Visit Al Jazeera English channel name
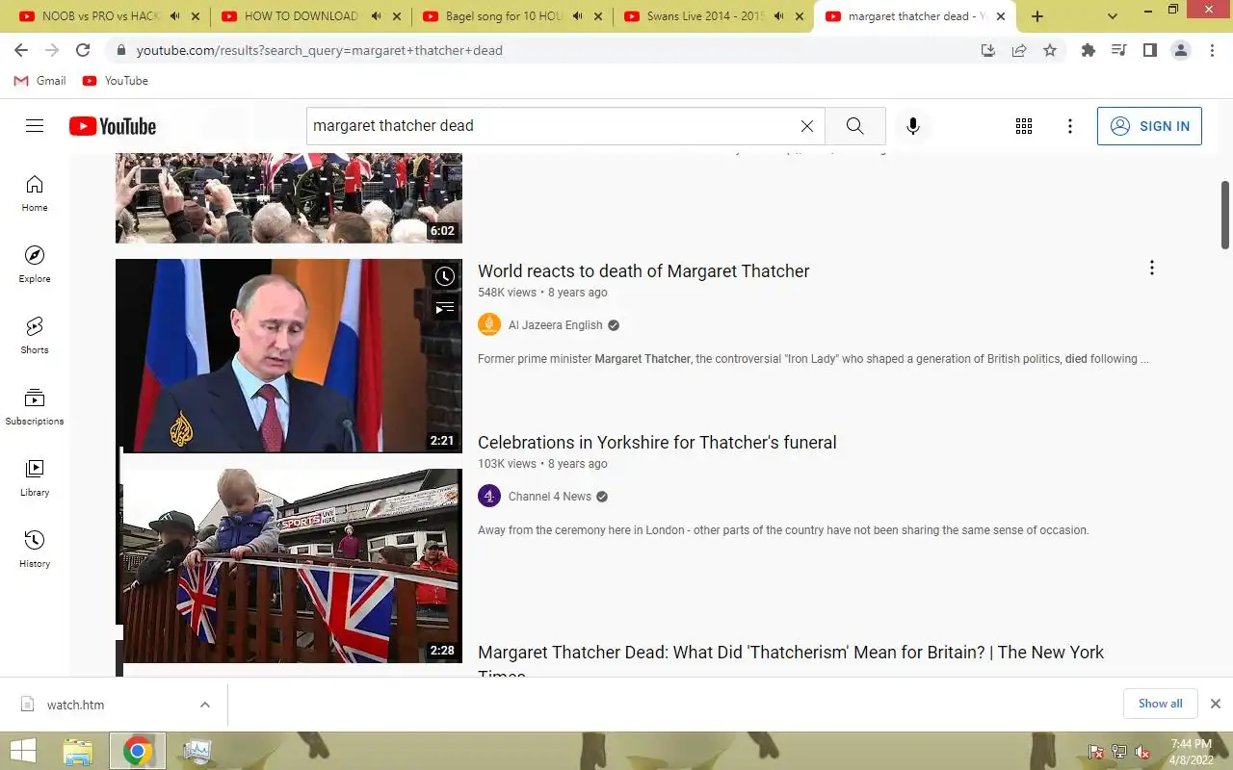Screen dimensions: 1233x770 click(x=556, y=325)
